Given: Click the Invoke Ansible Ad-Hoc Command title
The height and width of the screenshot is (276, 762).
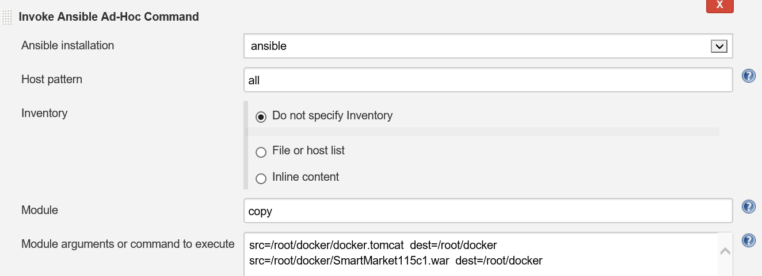Looking at the screenshot, I should pyautogui.click(x=109, y=17).
